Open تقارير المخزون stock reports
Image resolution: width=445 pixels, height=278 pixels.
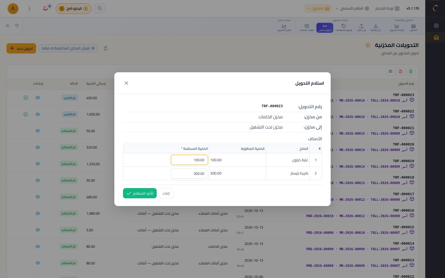284,27
